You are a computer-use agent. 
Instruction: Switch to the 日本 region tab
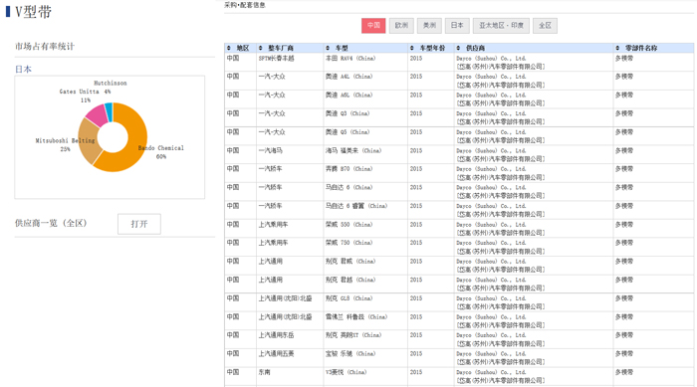click(x=457, y=25)
